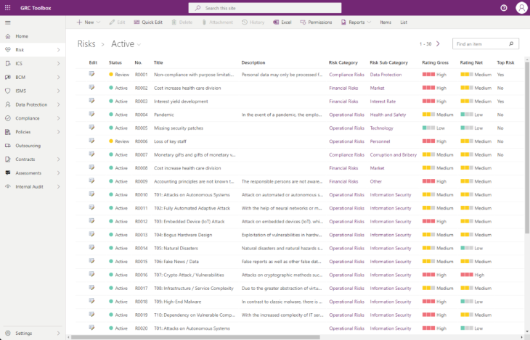Click edit icon for row R0020
The image size is (530, 340).
[x=91, y=328]
